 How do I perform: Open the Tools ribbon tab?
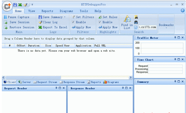click(84, 11)
